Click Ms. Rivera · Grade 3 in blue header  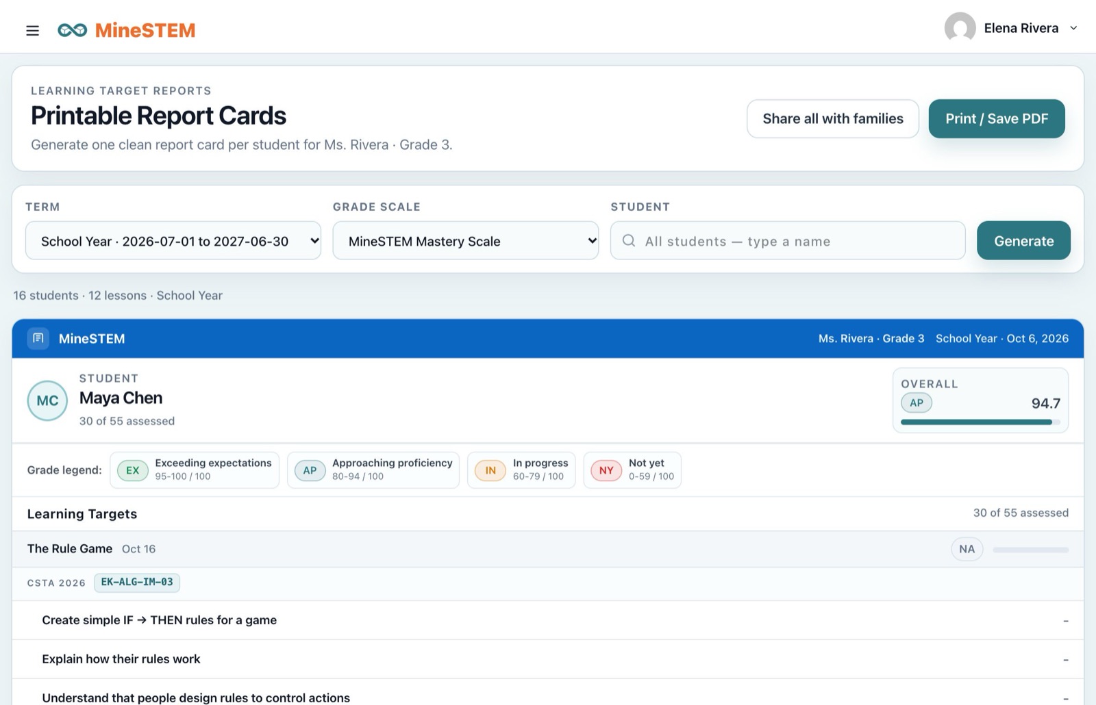[x=871, y=338]
